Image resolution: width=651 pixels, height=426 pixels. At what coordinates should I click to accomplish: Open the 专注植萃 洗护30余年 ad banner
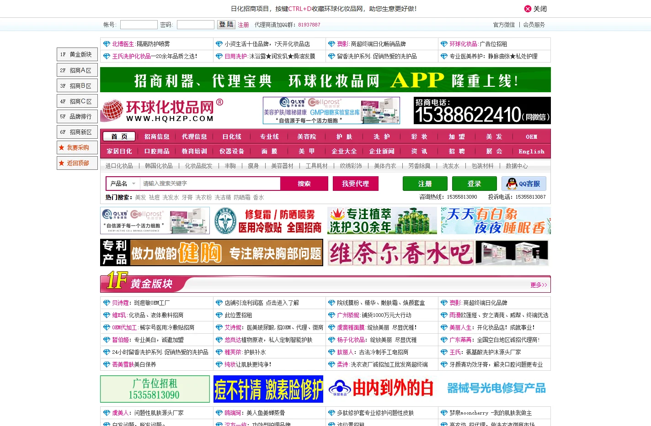click(382, 221)
